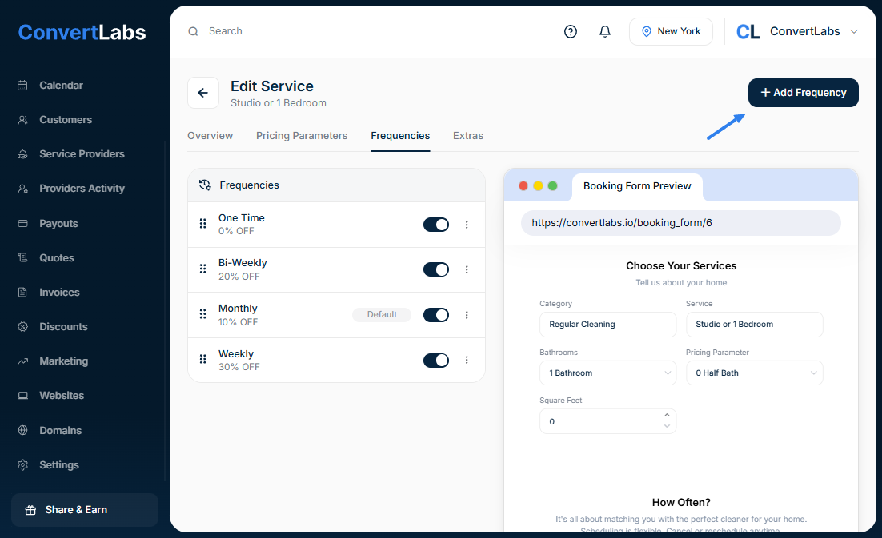Grab the drag handle for One Time
The image size is (882, 538).
pyautogui.click(x=203, y=224)
